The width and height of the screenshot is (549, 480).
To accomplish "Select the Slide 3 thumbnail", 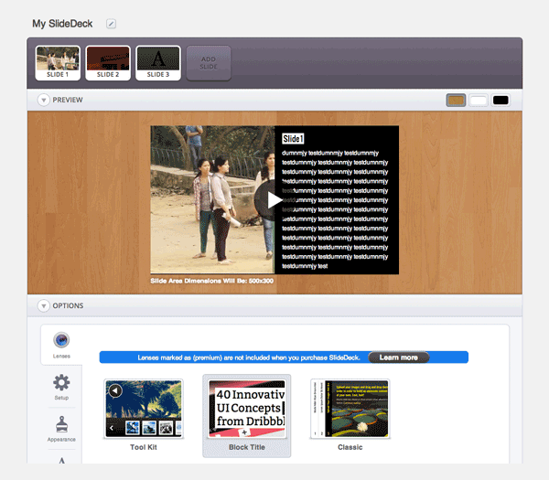I will tap(158, 63).
